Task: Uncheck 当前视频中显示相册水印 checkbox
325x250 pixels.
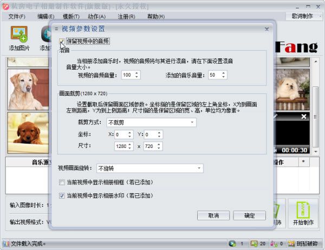Action: (62, 195)
